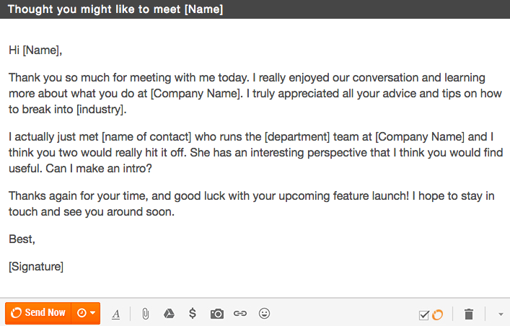Viewport: 510px width, 326px height.
Task: Open text formatting options
Action: [116, 314]
